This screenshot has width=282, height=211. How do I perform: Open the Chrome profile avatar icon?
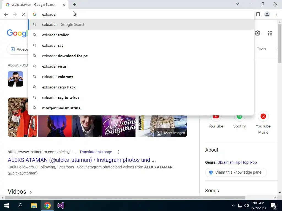pyautogui.click(x=267, y=14)
